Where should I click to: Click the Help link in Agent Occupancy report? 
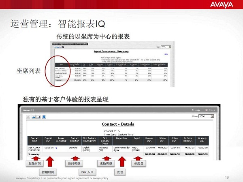point(166,54)
